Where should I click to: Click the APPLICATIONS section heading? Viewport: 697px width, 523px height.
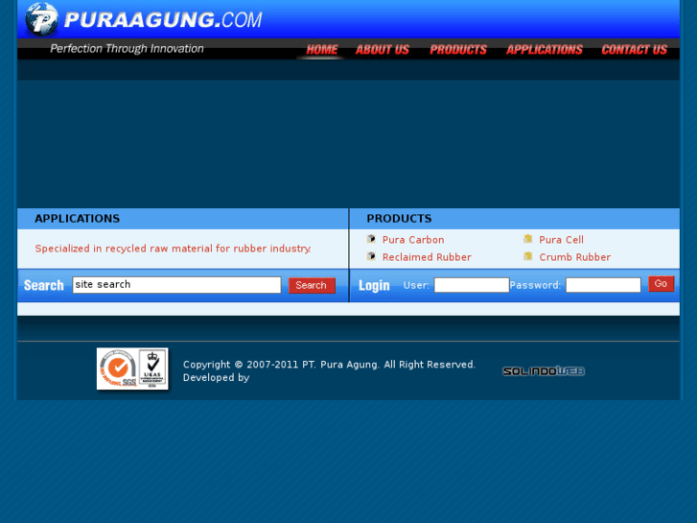coord(78,219)
